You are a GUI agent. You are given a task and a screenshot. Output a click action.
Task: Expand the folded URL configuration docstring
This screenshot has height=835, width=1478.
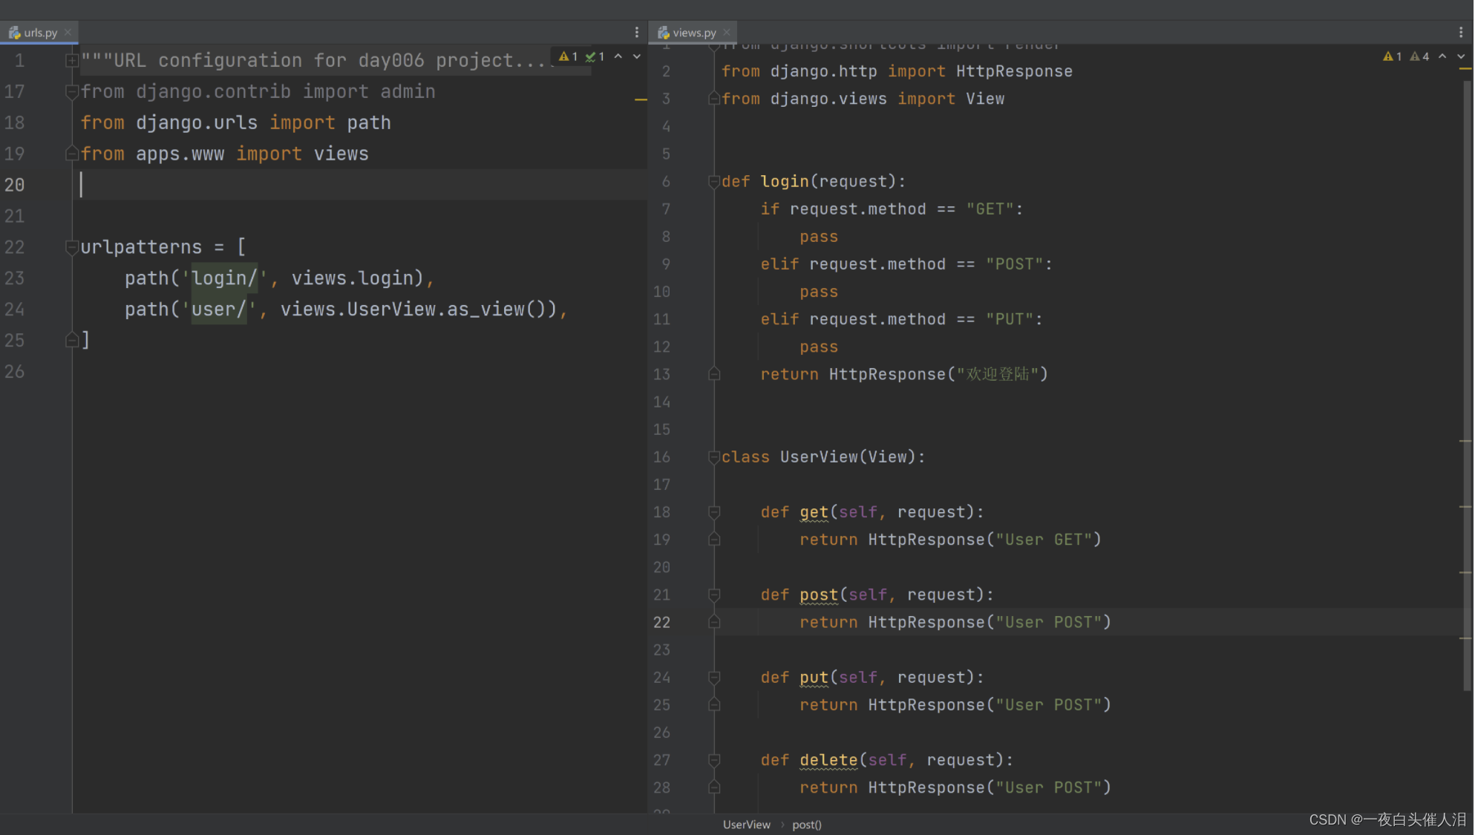coord(71,60)
